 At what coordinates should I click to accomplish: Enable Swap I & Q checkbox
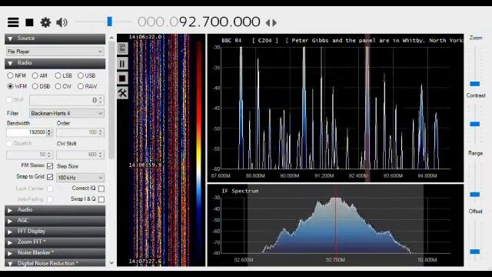[101, 199]
